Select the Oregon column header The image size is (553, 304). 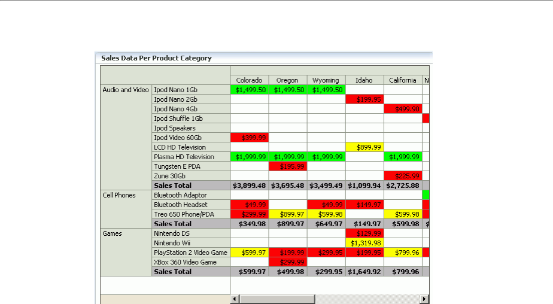(x=288, y=80)
